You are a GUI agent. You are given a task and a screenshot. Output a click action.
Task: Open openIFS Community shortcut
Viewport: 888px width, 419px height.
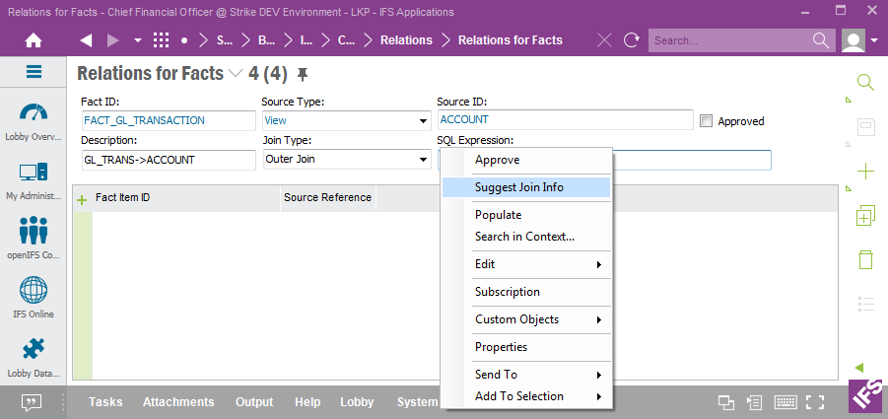point(34,239)
